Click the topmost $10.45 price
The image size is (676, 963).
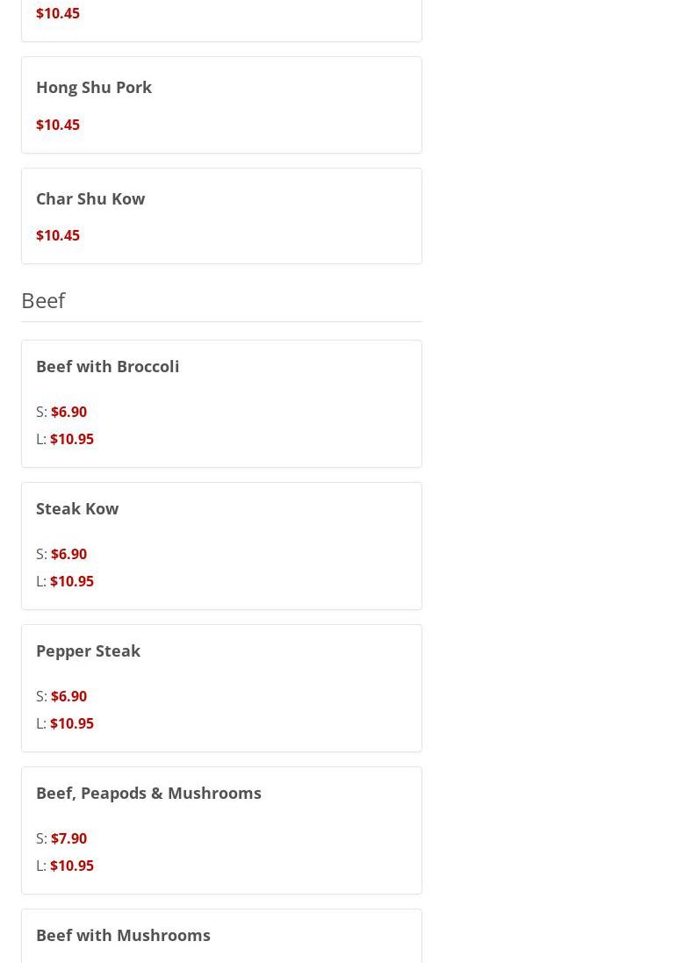[x=58, y=13]
